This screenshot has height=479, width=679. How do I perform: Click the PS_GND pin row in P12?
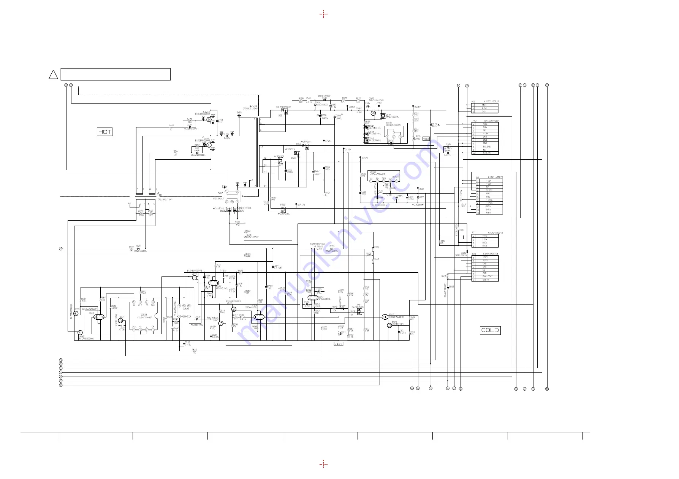(485, 147)
